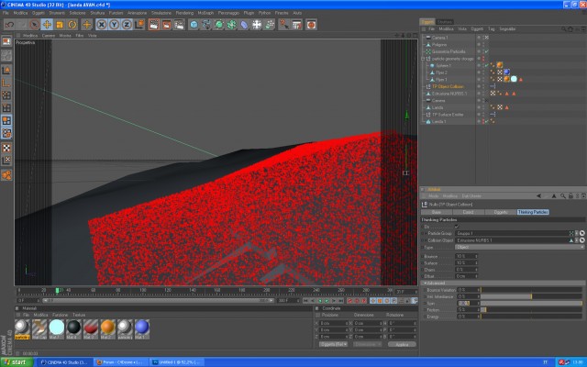Switch the coordinate system icon
587x367 pixels.
tap(139, 25)
